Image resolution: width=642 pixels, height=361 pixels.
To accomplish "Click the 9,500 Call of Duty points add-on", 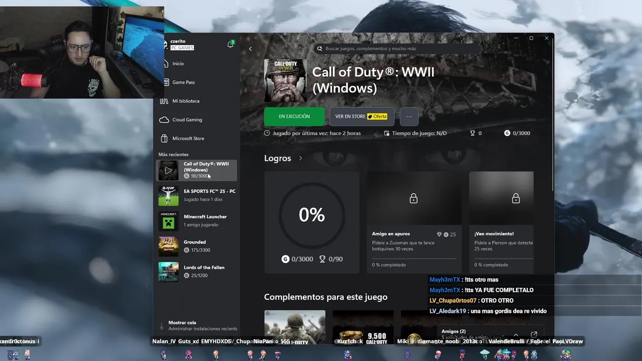I will click(x=363, y=327).
